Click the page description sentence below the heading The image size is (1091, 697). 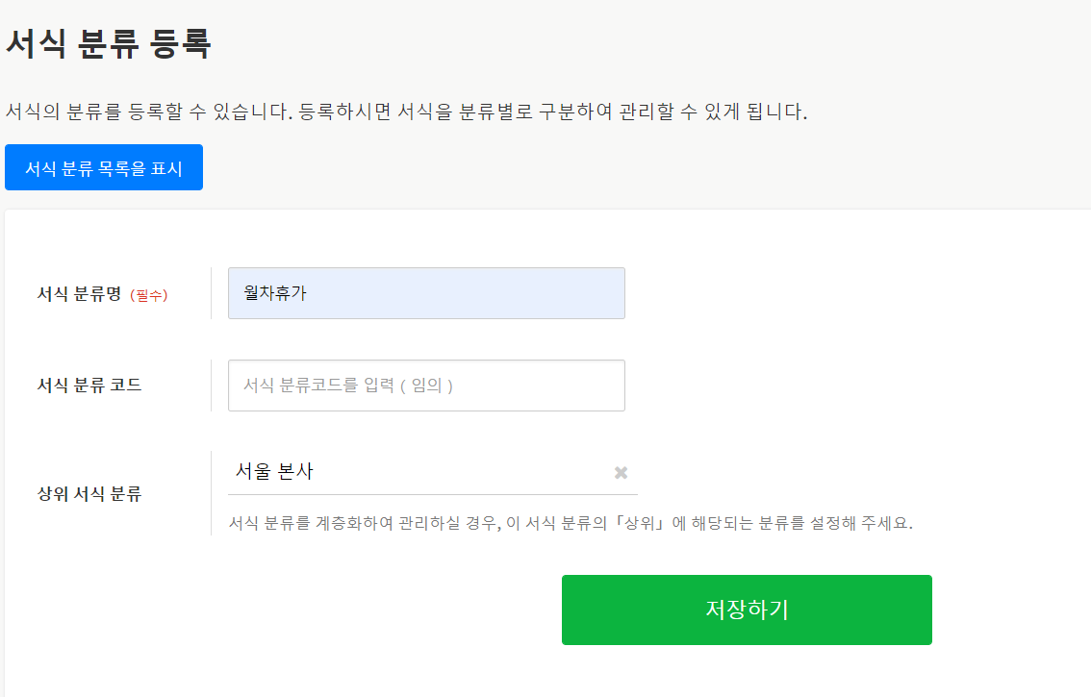click(x=406, y=112)
